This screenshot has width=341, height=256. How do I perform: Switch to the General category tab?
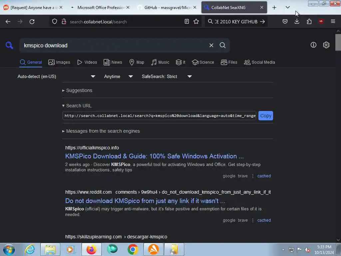31,62
